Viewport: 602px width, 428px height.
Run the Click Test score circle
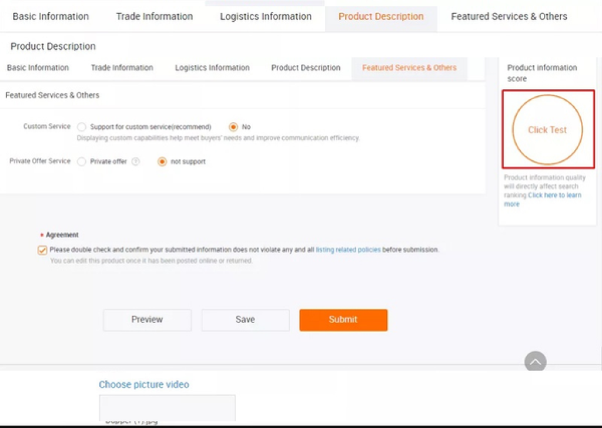[547, 130]
